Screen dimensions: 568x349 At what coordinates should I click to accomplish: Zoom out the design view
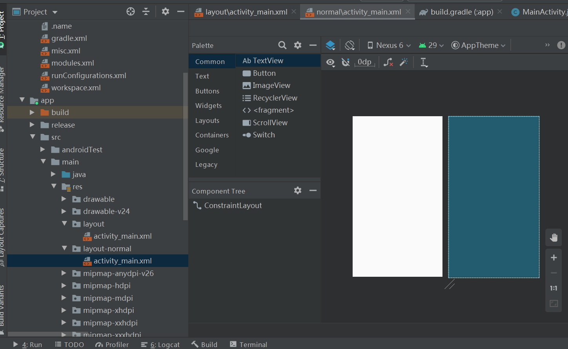pos(554,273)
